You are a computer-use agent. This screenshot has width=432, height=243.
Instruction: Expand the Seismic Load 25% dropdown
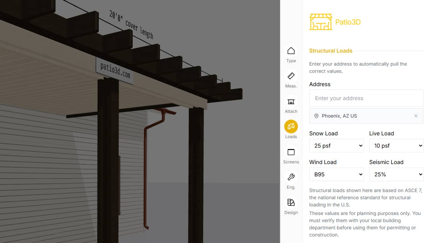click(396, 174)
